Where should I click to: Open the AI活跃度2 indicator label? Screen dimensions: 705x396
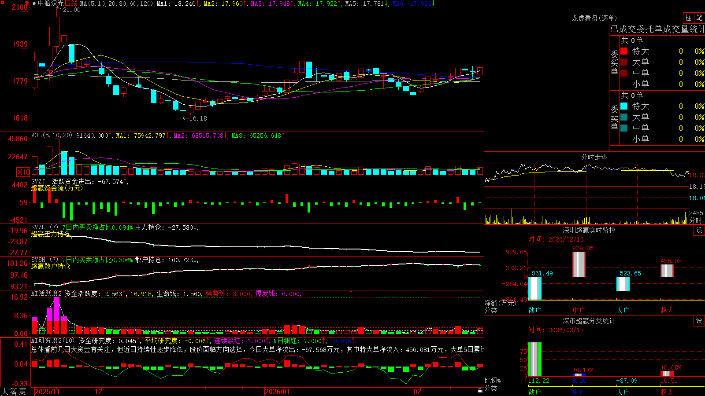coord(47,293)
